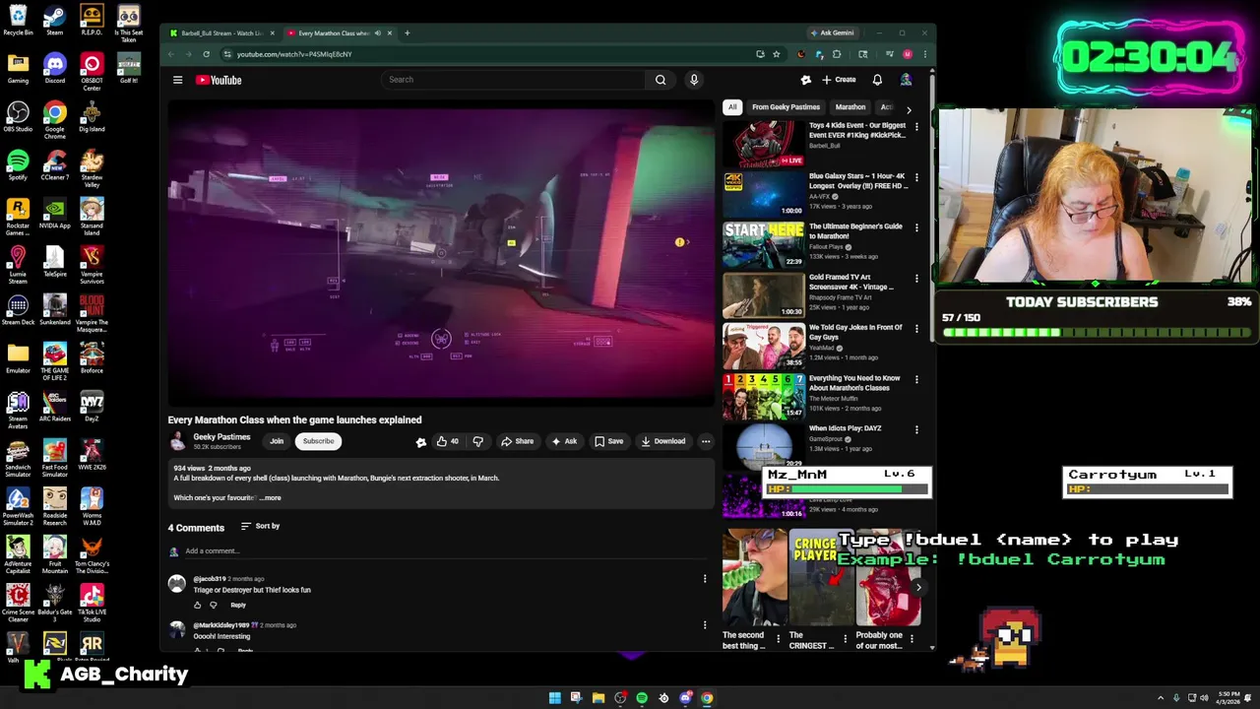Open Recycle Bin on desktop

pyautogui.click(x=18, y=21)
